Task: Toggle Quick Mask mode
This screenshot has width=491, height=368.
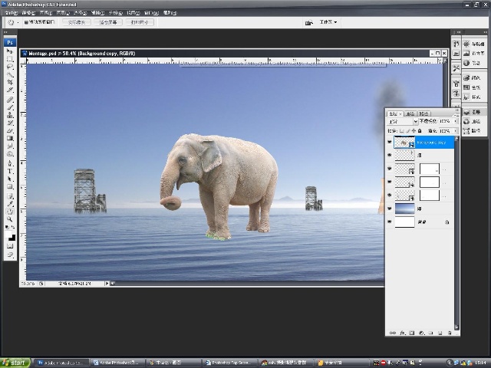Action: (x=10, y=246)
